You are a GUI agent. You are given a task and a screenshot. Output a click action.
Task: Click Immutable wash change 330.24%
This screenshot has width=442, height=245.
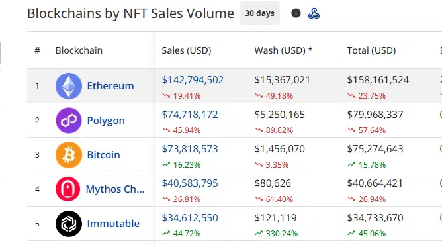pyautogui.click(x=277, y=234)
